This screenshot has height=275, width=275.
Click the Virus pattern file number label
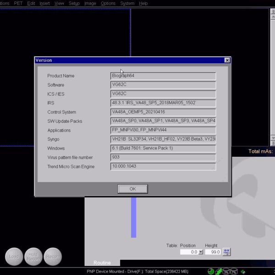tap(70, 158)
